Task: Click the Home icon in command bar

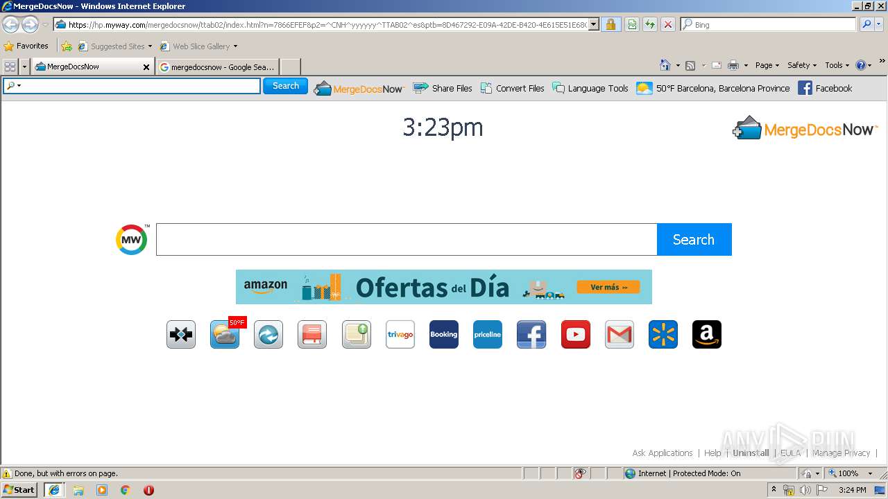Action: pos(665,65)
